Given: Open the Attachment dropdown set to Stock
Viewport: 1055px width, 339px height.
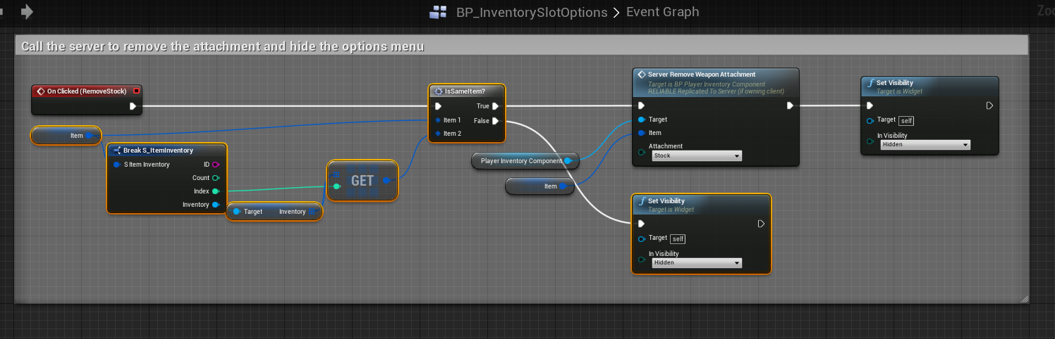Looking at the screenshot, I should (x=696, y=155).
